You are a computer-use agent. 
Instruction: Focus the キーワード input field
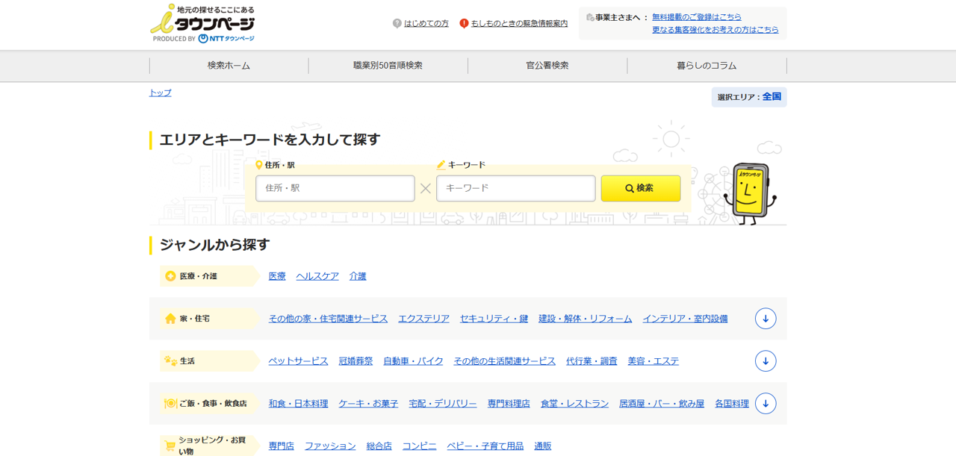point(515,189)
